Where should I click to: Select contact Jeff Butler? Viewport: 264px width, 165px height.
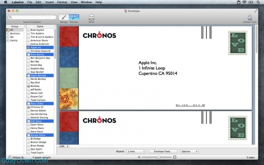point(40,90)
